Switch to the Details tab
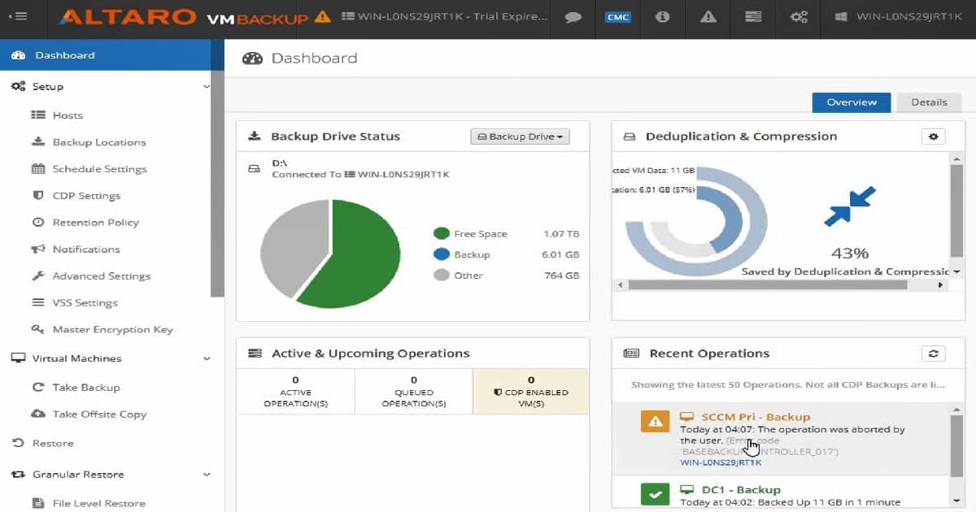Viewport: 976px width, 512px height. click(929, 102)
